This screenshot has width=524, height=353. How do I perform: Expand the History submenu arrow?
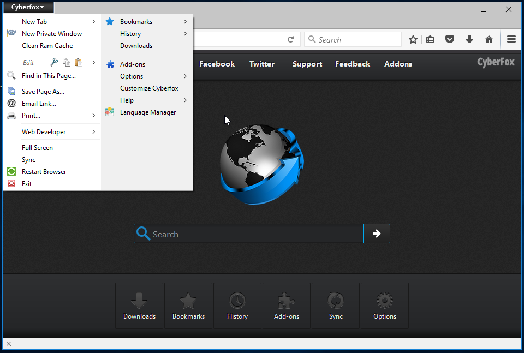pyautogui.click(x=185, y=34)
